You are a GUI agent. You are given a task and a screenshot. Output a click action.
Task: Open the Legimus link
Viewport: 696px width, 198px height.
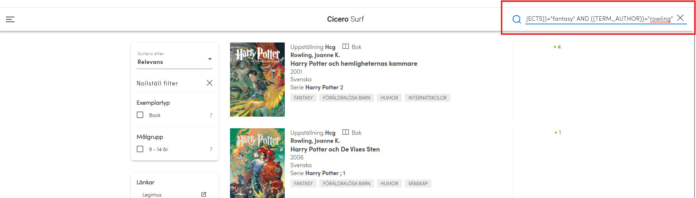pyautogui.click(x=152, y=195)
